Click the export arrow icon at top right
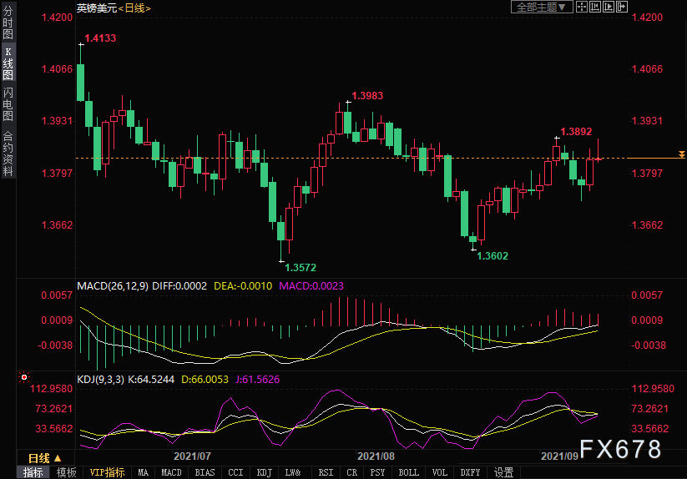 (621, 8)
